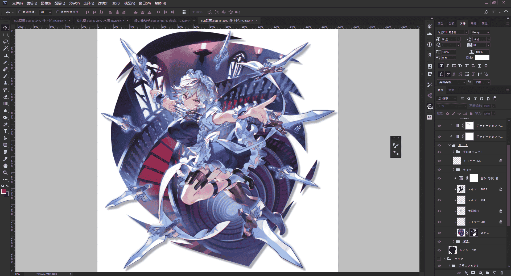The image size is (511, 276).
Task: Hide the 差別化3 layer
Action: 439,211
